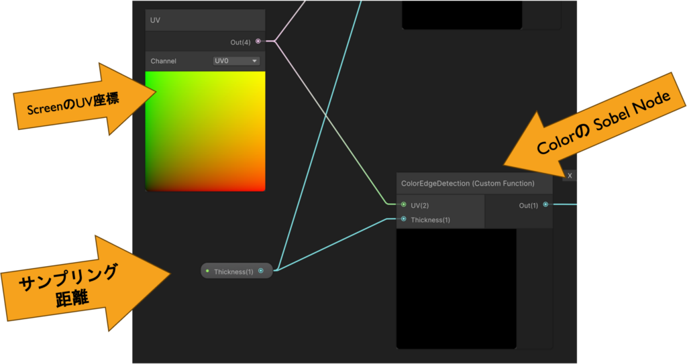Viewport: 687px width, 364px height.
Task: Open the Channel UV0 dropdown
Action: tap(236, 61)
